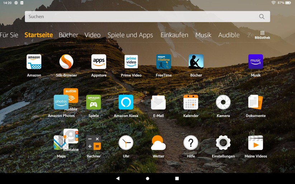Viewport: 295px width, 184px height.
Task: Open the Kamera app
Action: pyautogui.click(x=223, y=102)
